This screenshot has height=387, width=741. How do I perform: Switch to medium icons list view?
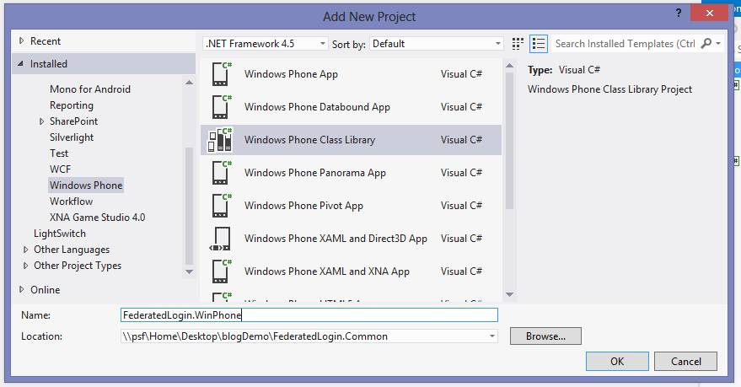pyautogui.click(x=539, y=44)
